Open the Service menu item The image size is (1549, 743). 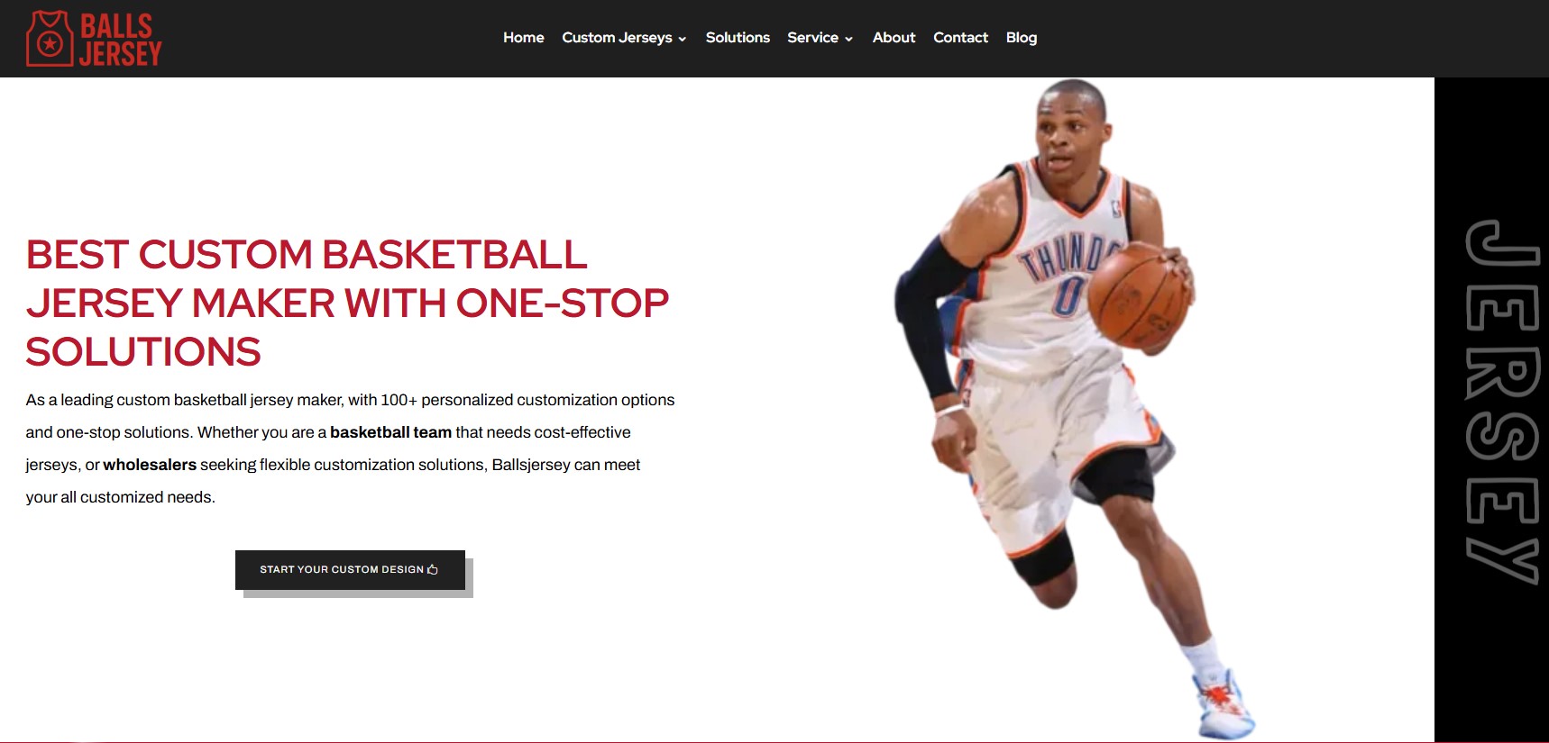tap(812, 38)
